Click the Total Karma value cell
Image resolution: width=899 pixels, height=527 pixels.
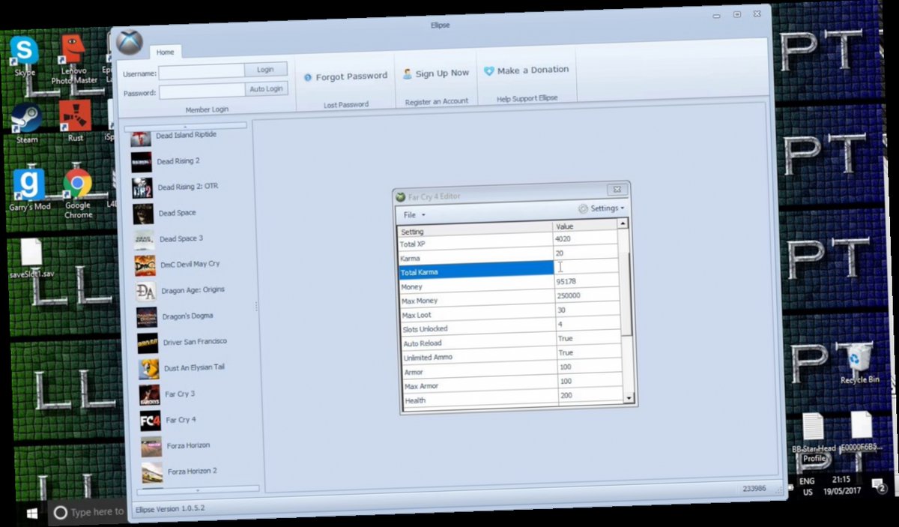587,268
